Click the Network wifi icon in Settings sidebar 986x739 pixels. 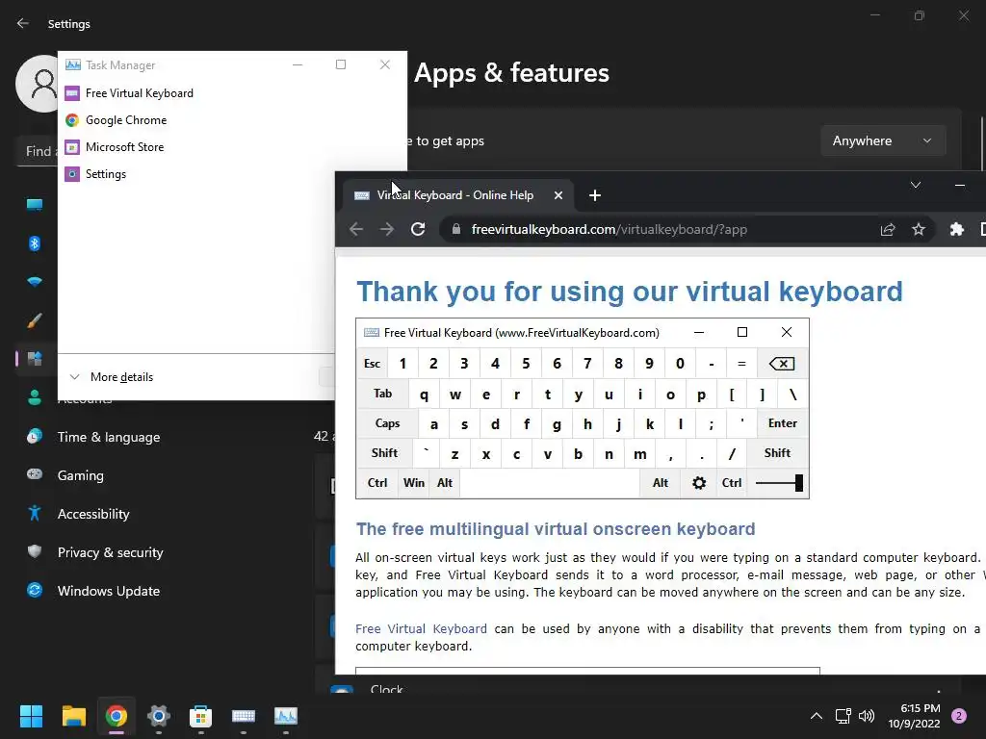[35, 282]
